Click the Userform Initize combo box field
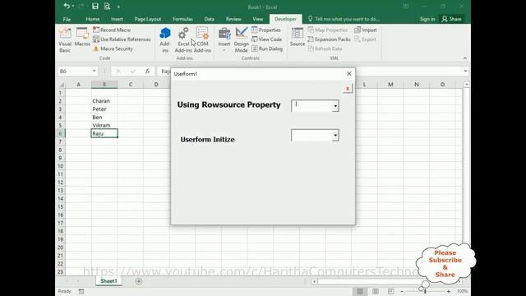526x296 pixels. tap(312, 135)
